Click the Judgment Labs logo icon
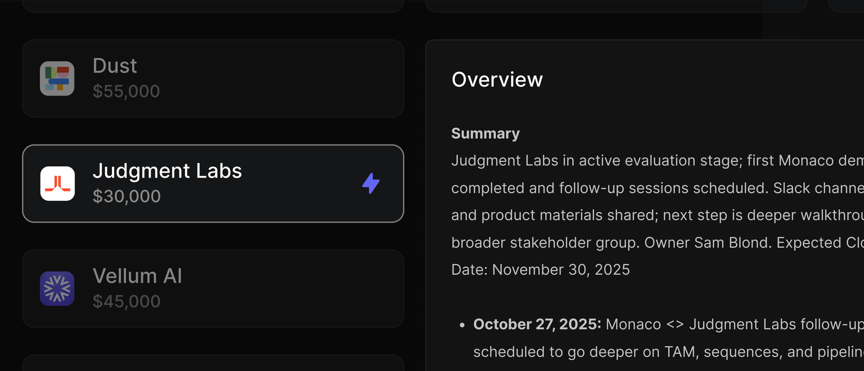Screen dimensions: 864x371 [x=57, y=183]
